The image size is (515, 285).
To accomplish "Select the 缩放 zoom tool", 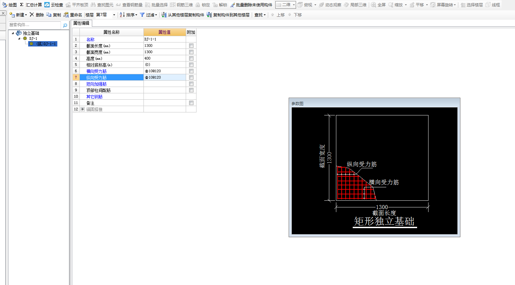I will pyautogui.click(x=395, y=5).
